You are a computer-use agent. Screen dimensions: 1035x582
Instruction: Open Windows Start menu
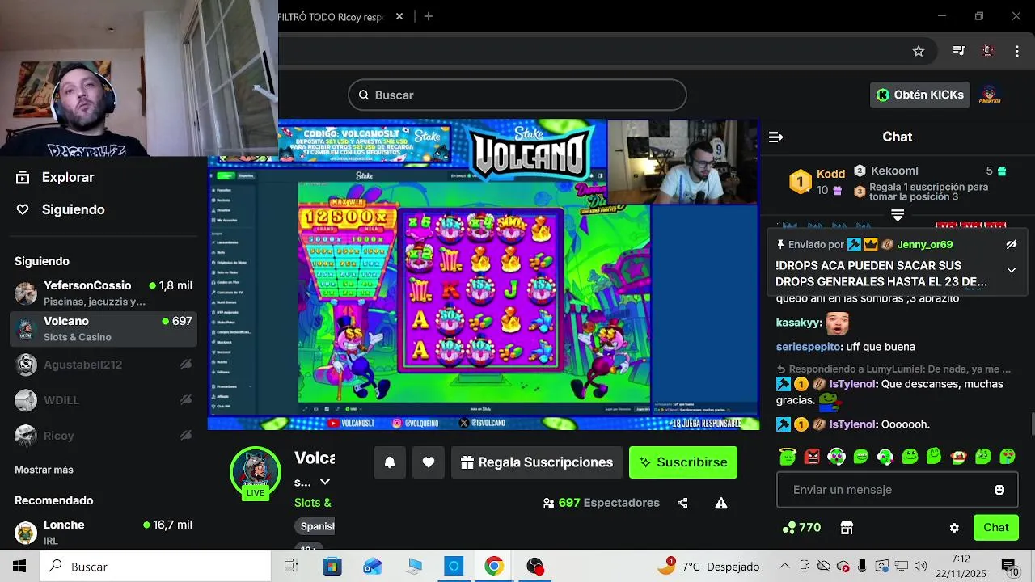coord(19,567)
